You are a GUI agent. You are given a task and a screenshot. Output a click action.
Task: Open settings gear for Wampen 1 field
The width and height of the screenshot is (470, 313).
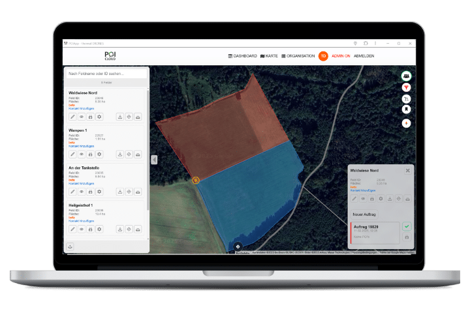(99, 154)
